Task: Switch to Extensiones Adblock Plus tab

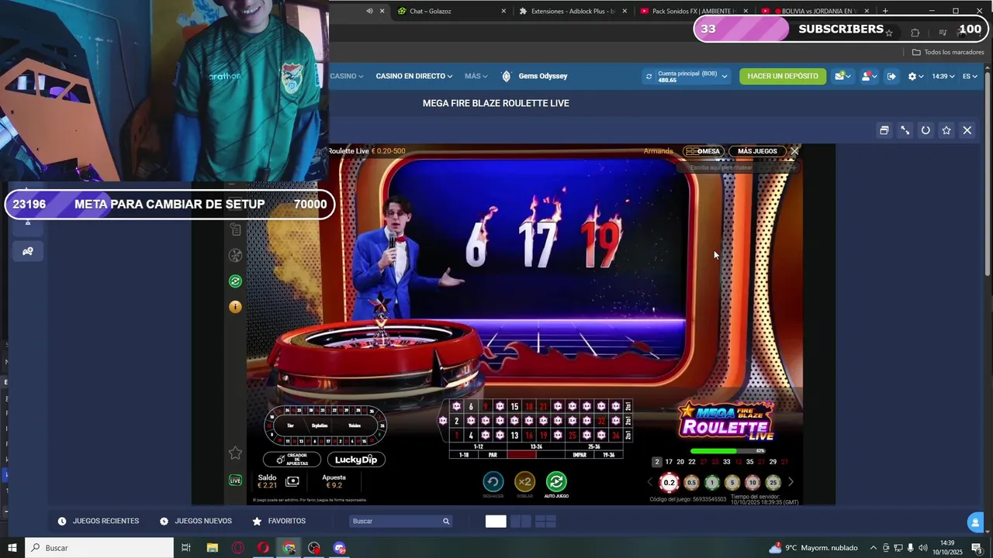Action: [573, 11]
